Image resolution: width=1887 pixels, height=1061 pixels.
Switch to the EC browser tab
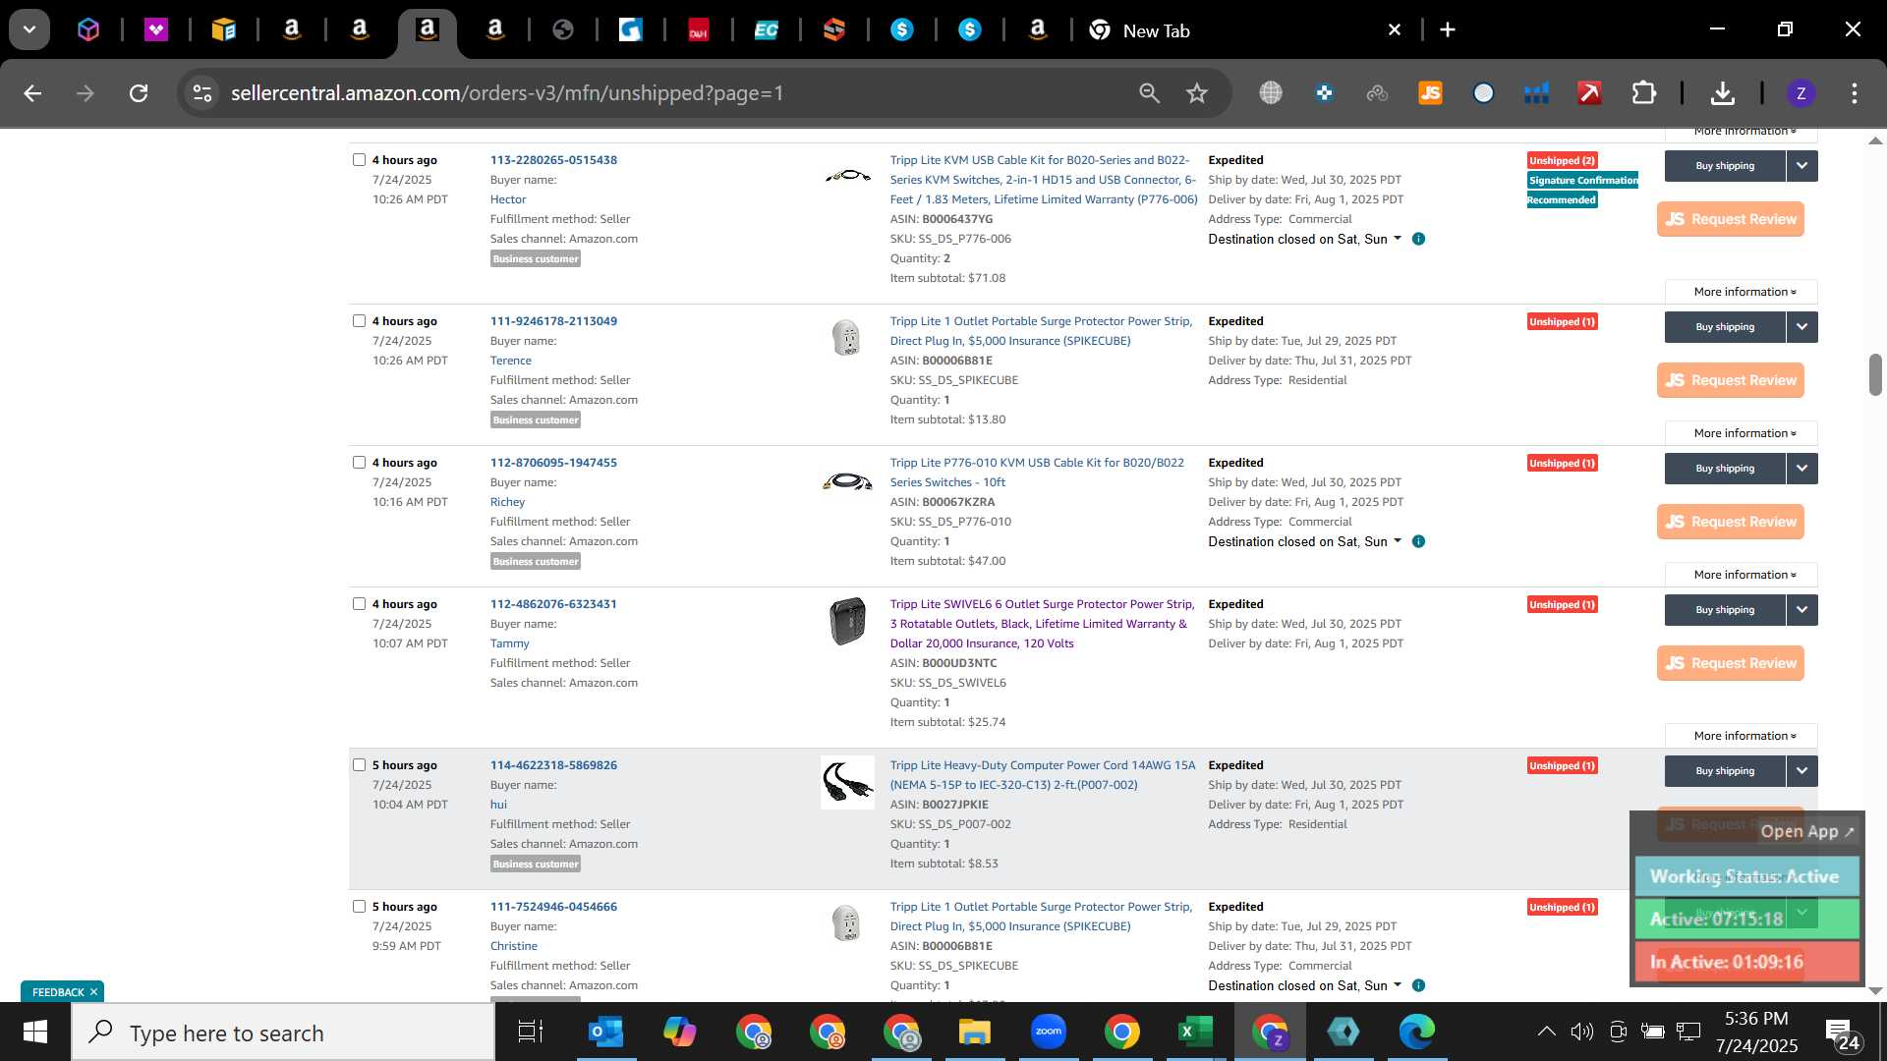pos(766,30)
